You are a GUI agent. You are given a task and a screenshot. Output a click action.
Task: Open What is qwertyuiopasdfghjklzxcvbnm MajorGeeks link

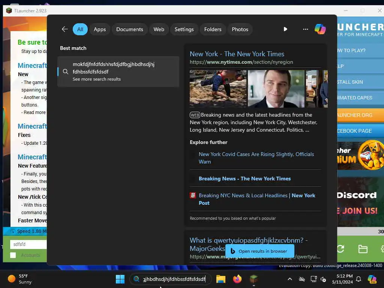249,244
